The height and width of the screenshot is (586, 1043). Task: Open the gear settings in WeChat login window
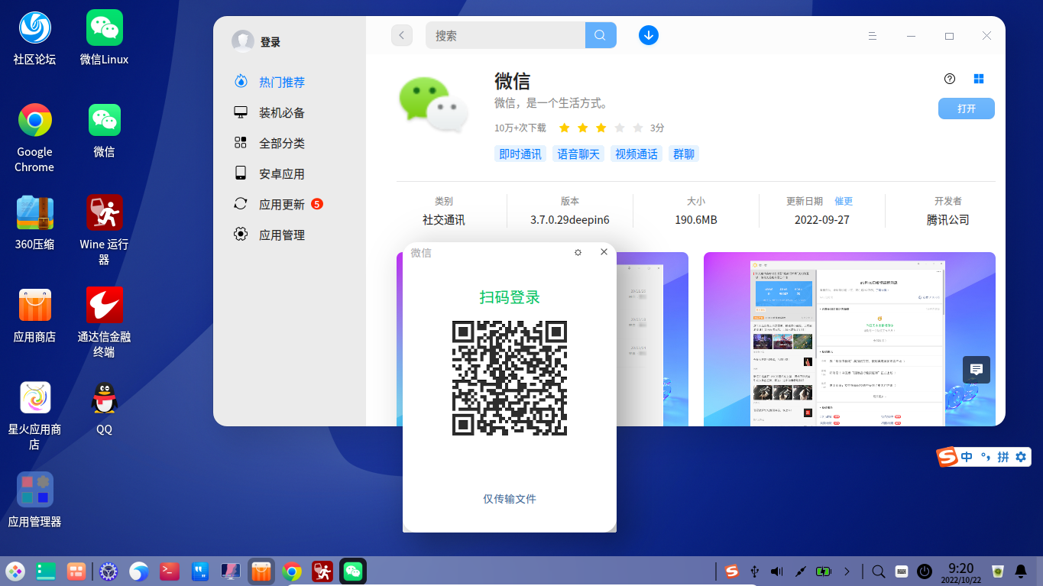coord(578,251)
